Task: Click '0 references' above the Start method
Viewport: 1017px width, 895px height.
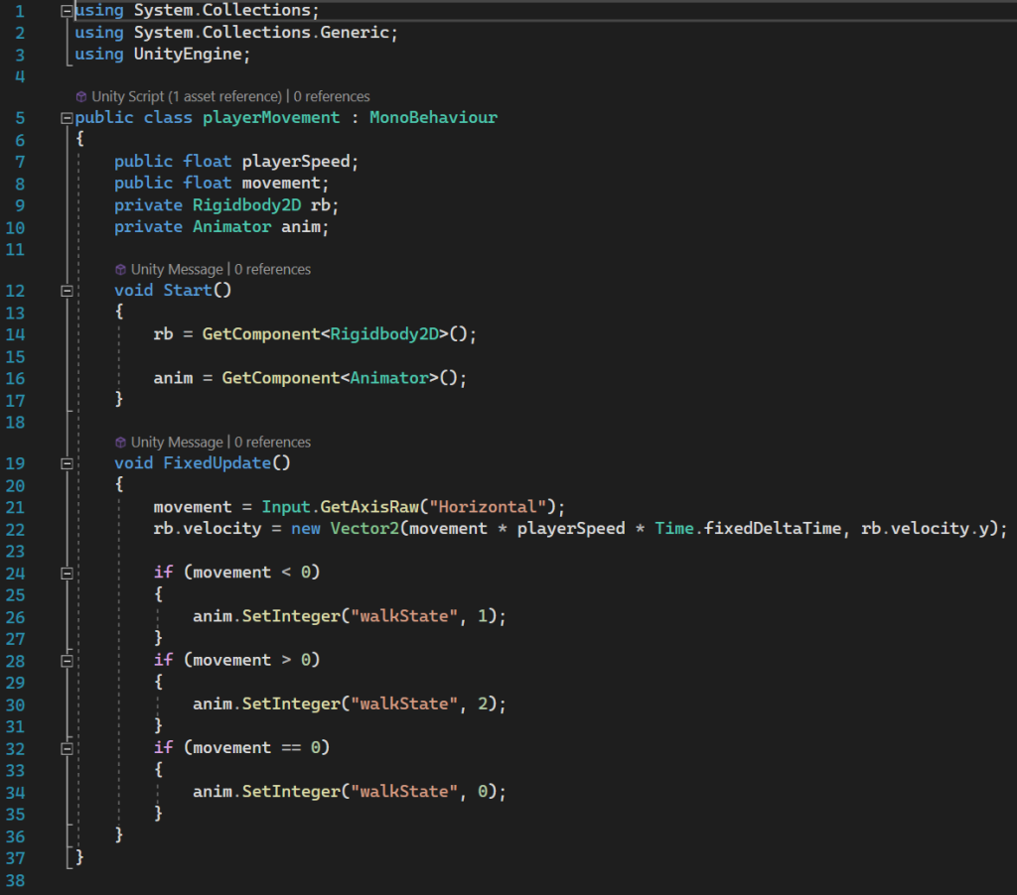Action: (272, 269)
